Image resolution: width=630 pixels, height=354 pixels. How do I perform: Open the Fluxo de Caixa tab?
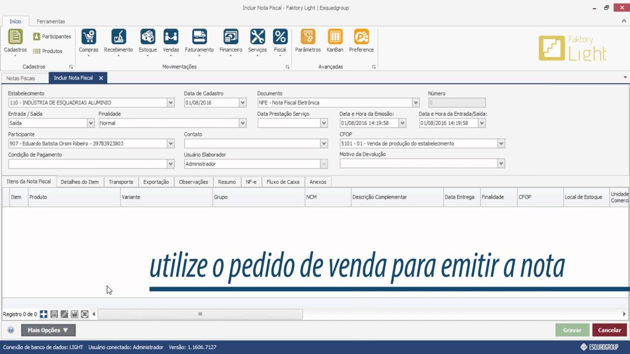click(283, 182)
